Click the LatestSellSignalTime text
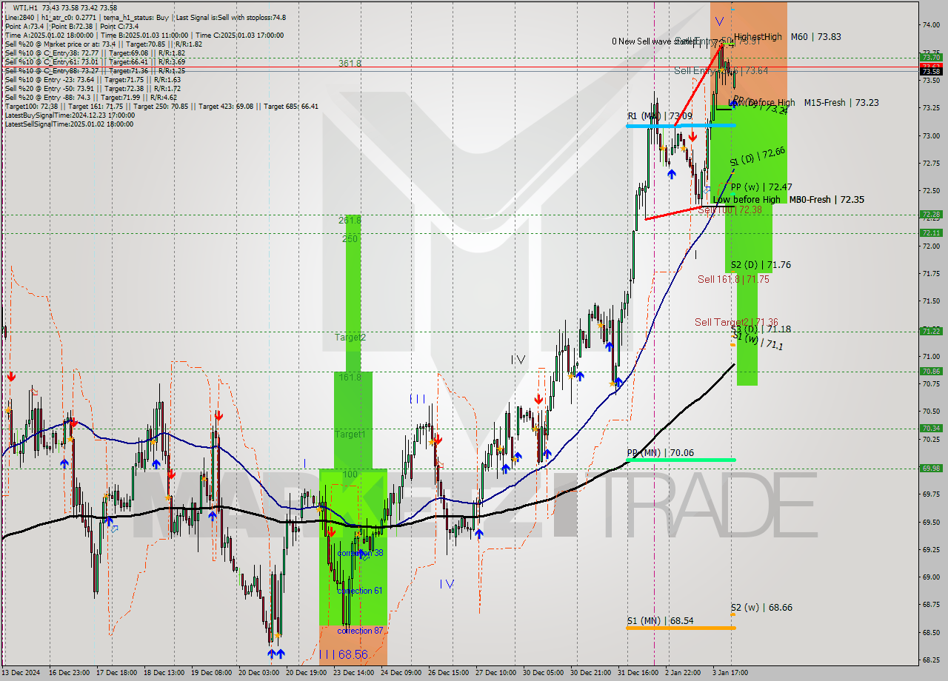This screenshot has height=681, width=948. point(69,124)
